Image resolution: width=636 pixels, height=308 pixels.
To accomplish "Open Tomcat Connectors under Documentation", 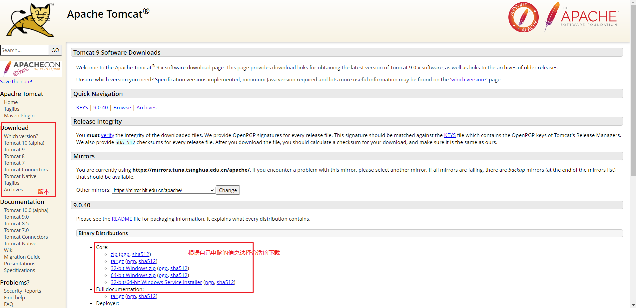I will (x=26, y=237).
